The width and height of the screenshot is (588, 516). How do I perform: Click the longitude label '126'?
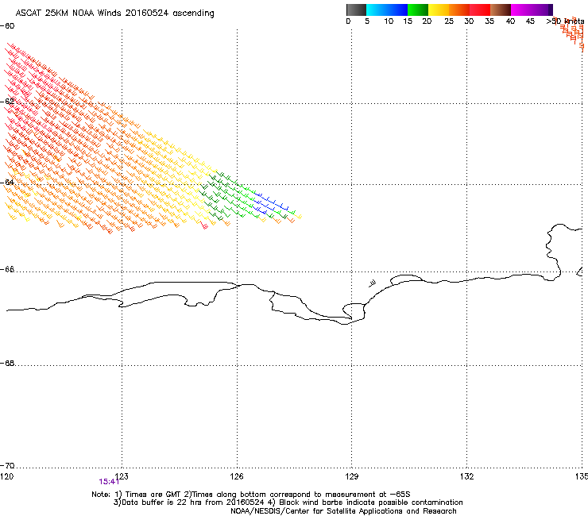tap(237, 476)
